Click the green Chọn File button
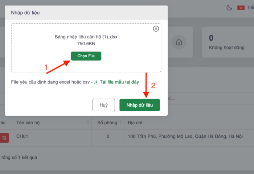 (x=86, y=56)
